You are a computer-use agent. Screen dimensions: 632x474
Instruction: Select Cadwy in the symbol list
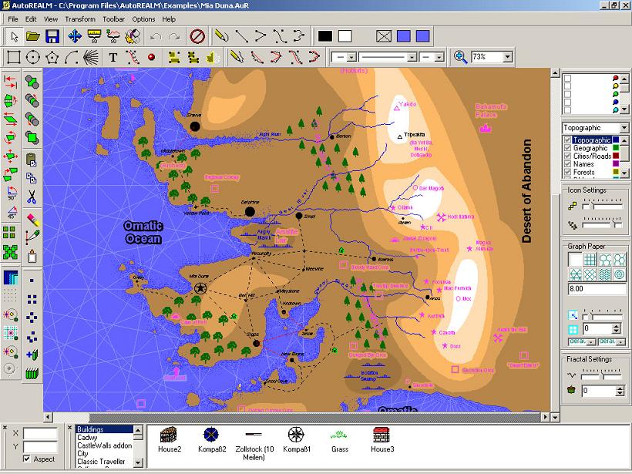click(87, 438)
